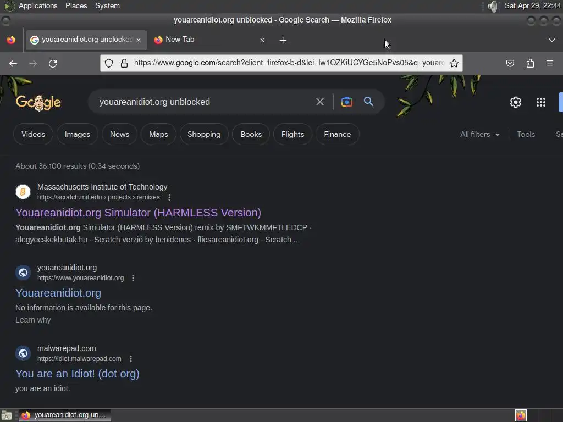Click the Google doodle logo

(x=38, y=103)
